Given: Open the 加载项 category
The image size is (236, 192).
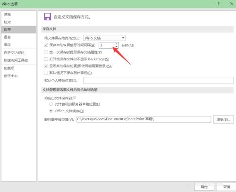Looking at the screenshot, I should (18, 68).
